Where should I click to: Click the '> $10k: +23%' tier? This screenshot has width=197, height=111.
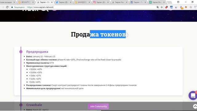pyautogui.click(x=35, y=79)
